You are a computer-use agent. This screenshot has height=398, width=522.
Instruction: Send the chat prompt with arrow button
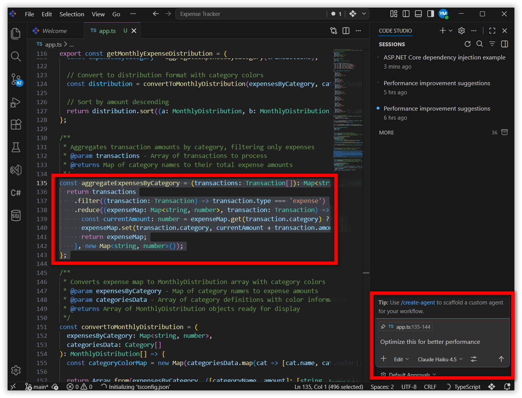pos(501,359)
